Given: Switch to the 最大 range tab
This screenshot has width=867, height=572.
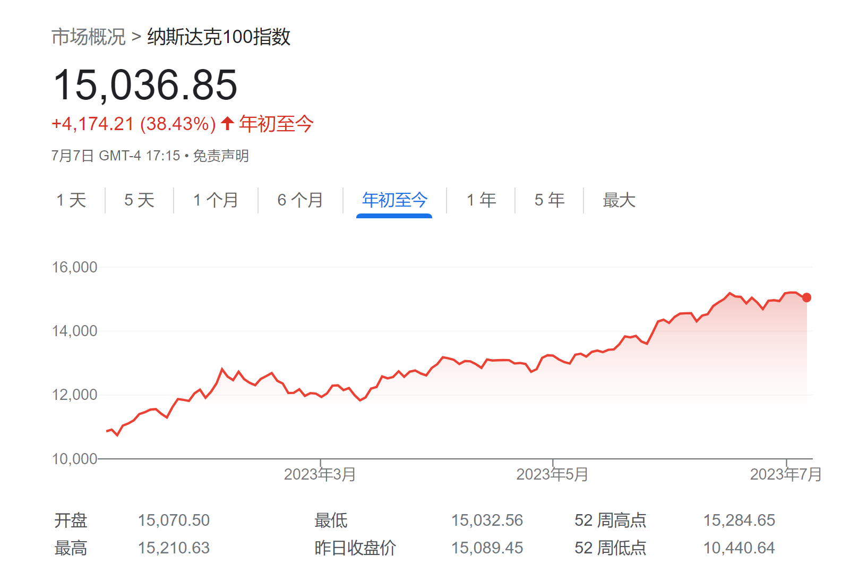Looking at the screenshot, I should pyautogui.click(x=619, y=200).
